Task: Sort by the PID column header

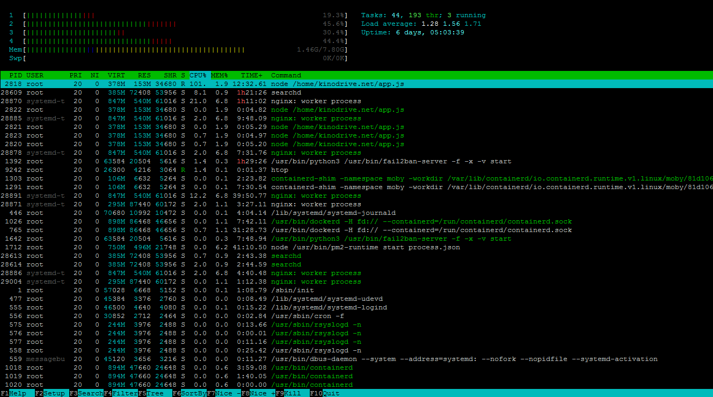Action: (x=16, y=75)
